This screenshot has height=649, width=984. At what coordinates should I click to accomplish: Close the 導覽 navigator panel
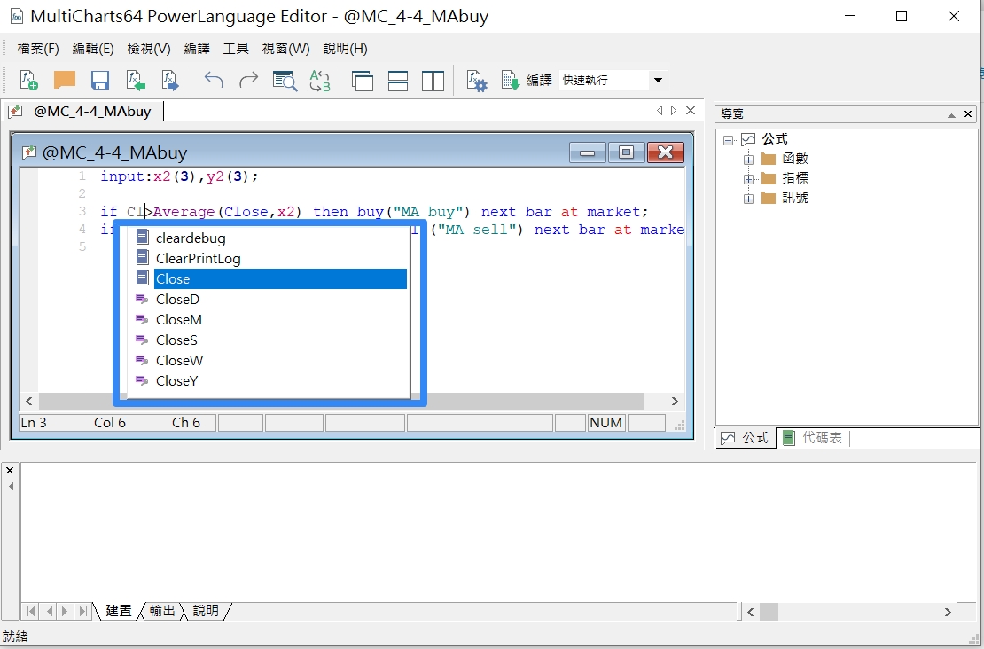(x=968, y=114)
